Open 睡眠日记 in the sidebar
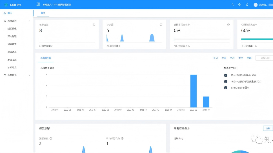The width and height of the screenshot is (273, 153). [x=12, y=29]
